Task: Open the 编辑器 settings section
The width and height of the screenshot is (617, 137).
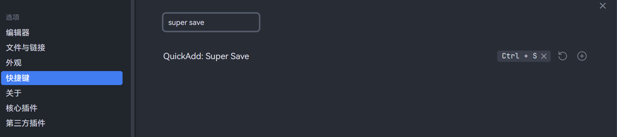Action: coord(18,33)
